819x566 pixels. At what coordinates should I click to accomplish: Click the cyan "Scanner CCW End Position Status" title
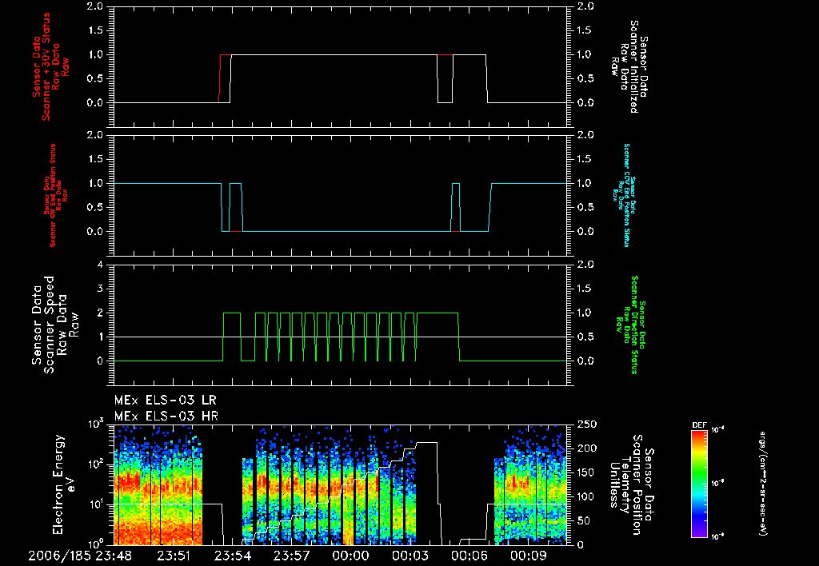pyautogui.click(x=624, y=195)
